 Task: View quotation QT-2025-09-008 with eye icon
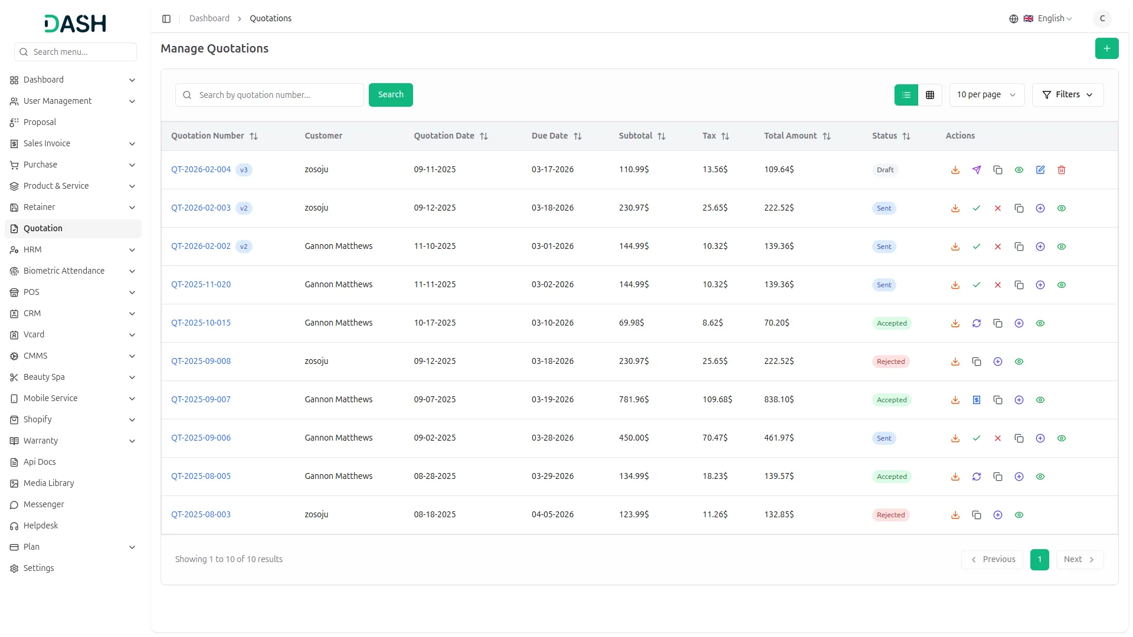click(x=1019, y=362)
